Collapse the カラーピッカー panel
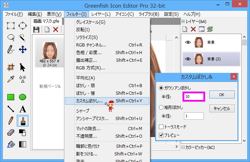The height and width of the screenshot is (162, 250). [183, 147]
